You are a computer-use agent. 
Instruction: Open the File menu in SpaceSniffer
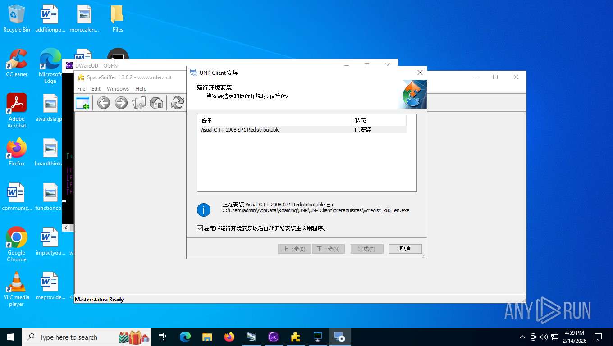coord(81,89)
